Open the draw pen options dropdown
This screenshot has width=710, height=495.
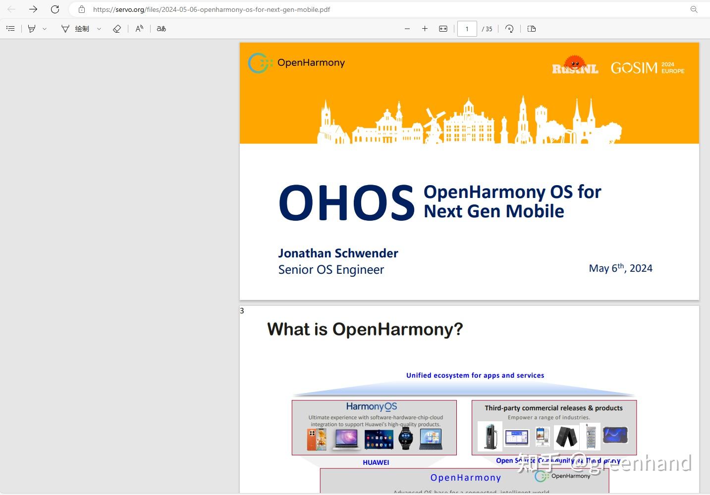(99, 28)
